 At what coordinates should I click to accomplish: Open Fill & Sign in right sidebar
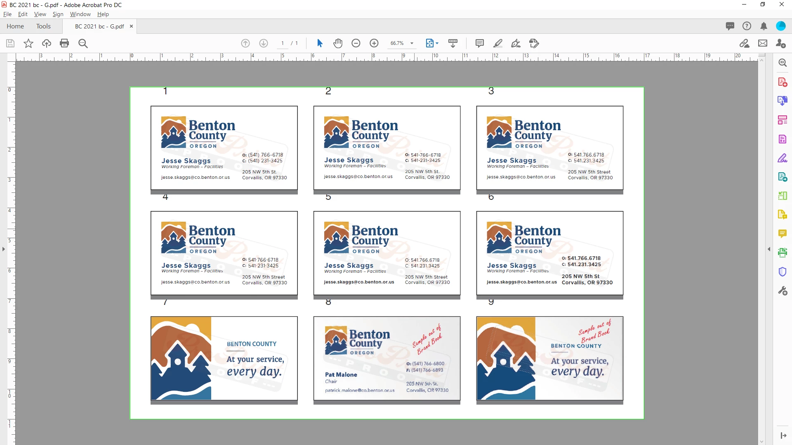(x=783, y=158)
